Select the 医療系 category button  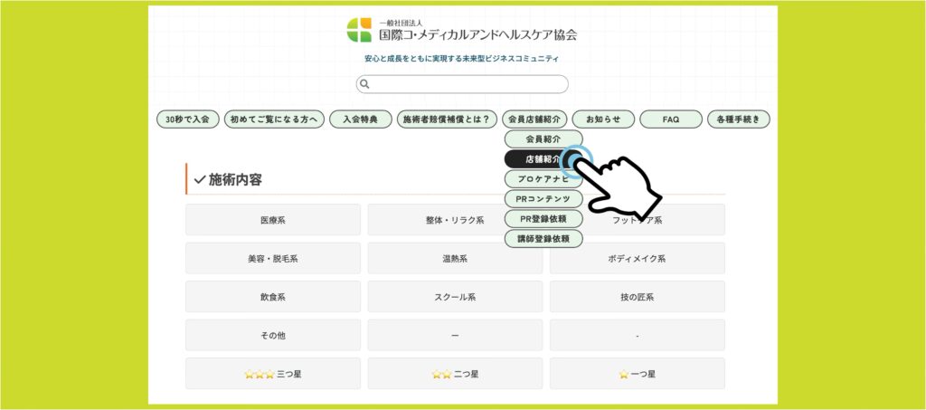point(273,220)
